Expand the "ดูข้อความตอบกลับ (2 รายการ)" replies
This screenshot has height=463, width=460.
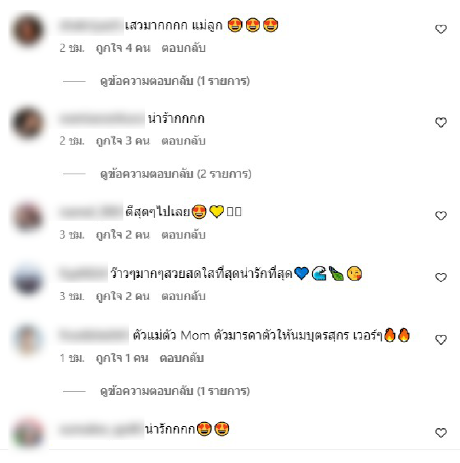click(176, 174)
